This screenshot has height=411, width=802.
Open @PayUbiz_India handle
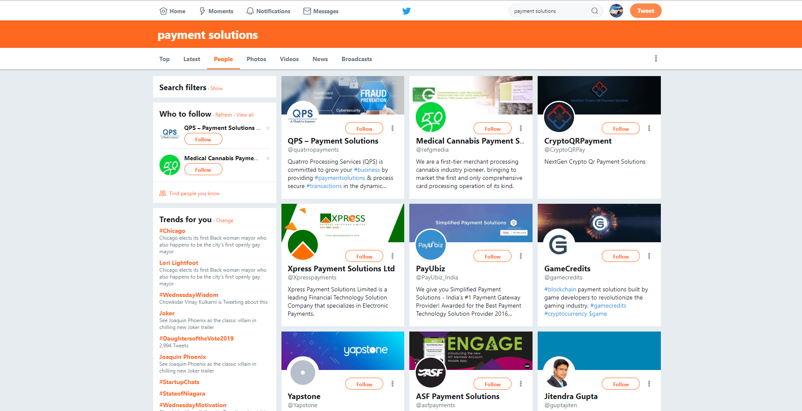point(437,277)
